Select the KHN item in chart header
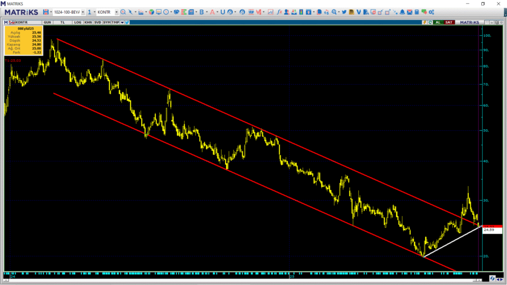 point(88,22)
